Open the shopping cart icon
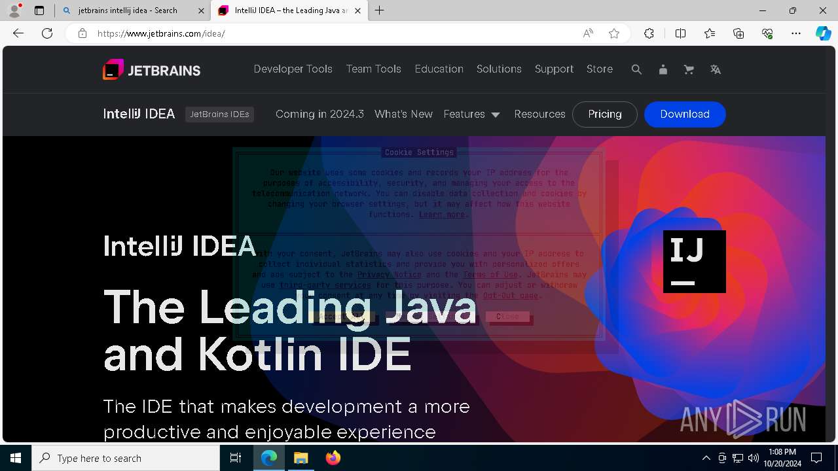Screen dimensions: 838x471 click(689, 69)
